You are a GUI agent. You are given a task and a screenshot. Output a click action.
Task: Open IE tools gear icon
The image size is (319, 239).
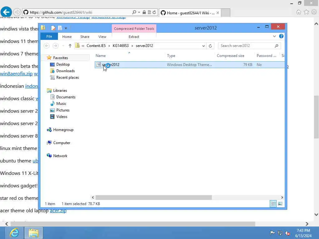[314, 12]
